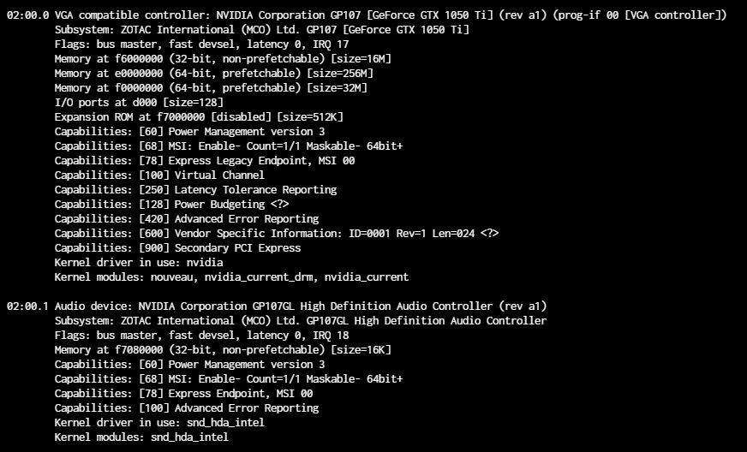The width and height of the screenshot is (747, 452).
Task: Click "Virtual Channel" capability text
Action: pyautogui.click(x=219, y=175)
